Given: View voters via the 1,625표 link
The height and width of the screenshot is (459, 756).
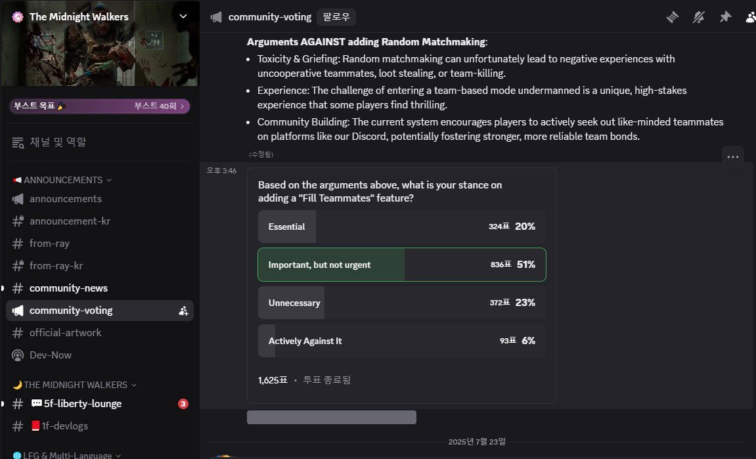Looking at the screenshot, I should [x=273, y=380].
